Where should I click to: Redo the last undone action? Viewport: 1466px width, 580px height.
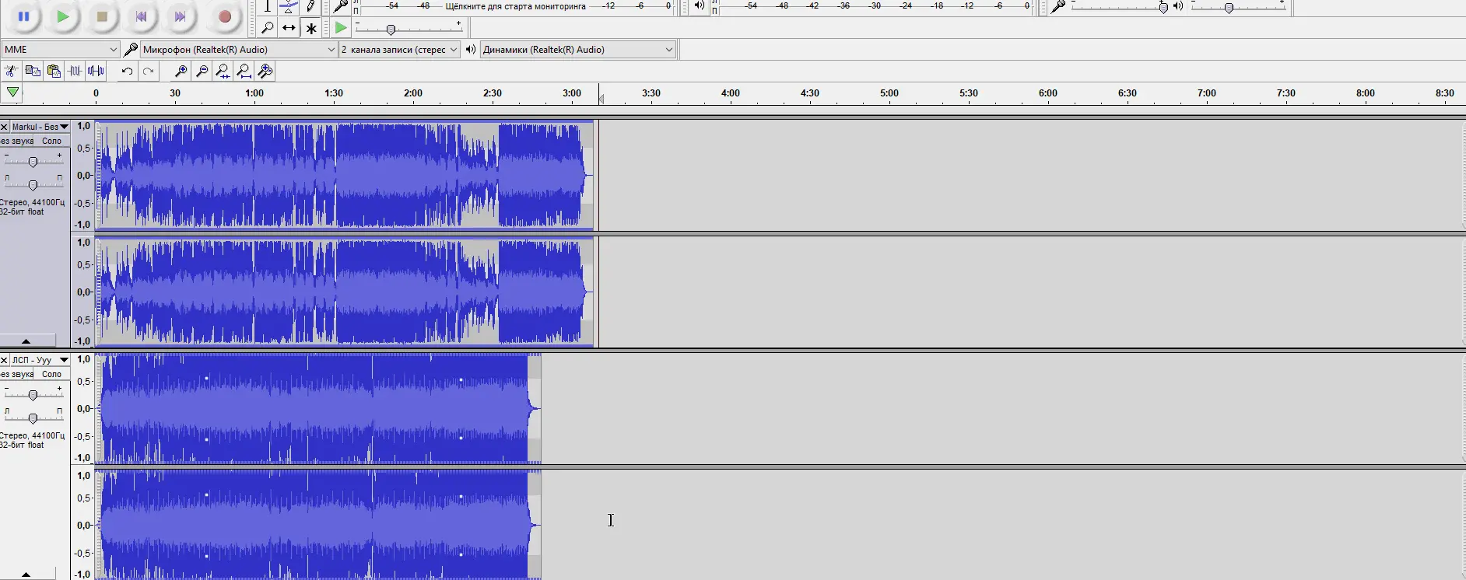(148, 72)
